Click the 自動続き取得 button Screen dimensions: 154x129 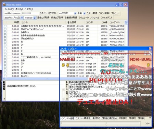(71, 17)
